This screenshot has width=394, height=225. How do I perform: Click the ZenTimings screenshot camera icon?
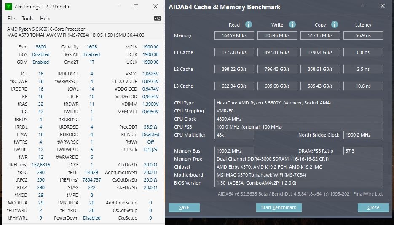pos(158,18)
